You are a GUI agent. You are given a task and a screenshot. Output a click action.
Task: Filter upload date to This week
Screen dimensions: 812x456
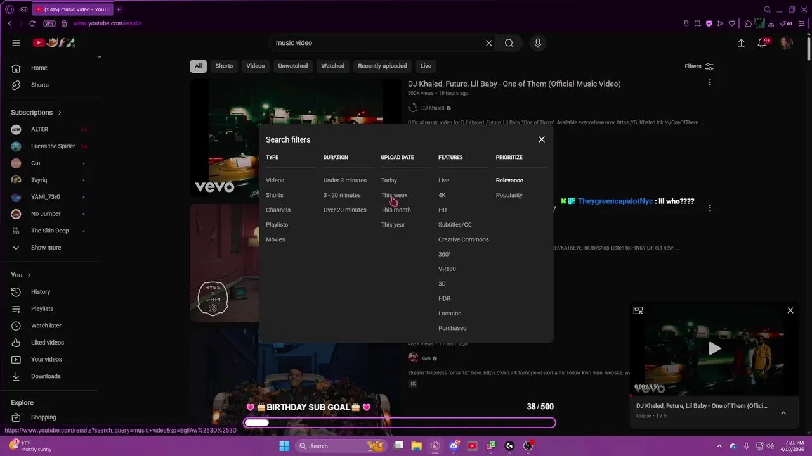click(x=394, y=195)
